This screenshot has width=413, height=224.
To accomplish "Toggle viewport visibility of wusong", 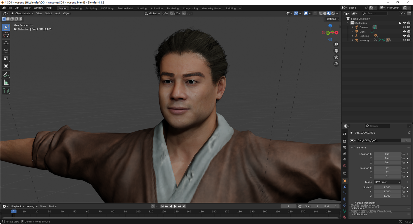I will [x=404, y=40].
